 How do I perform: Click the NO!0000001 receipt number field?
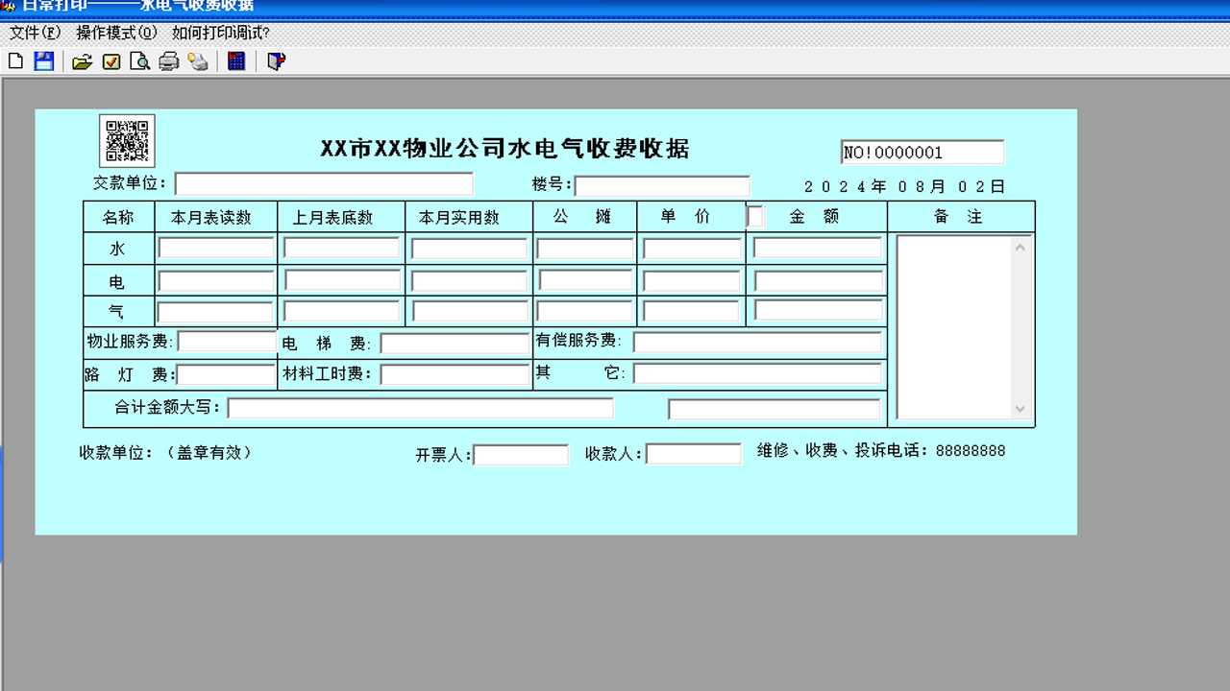921,152
